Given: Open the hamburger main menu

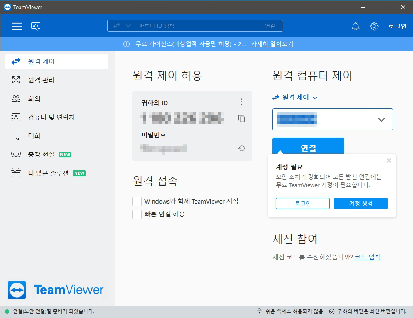Looking at the screenshot, I should 17,26.
